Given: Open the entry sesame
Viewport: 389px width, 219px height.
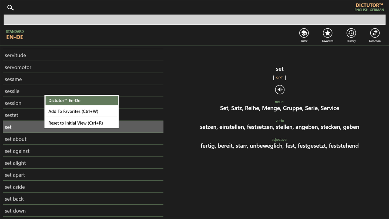Looking at the screenshot, I should (x=83, y=79).
